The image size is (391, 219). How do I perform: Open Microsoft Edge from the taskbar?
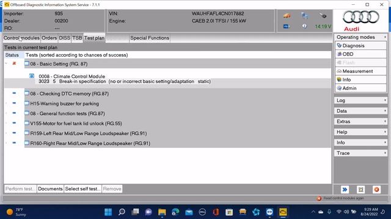pyautogui.click(x=175, y=212)
